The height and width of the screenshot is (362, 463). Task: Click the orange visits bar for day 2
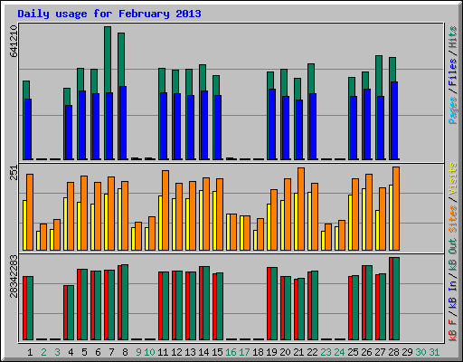[43, 237]
